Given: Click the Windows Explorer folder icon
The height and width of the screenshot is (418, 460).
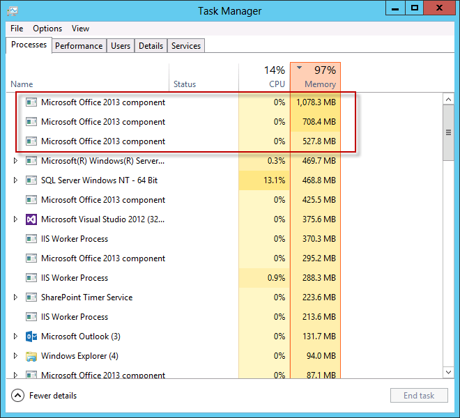Looking at the screenshot, I should pyautogui.click(x=31, y=356).
